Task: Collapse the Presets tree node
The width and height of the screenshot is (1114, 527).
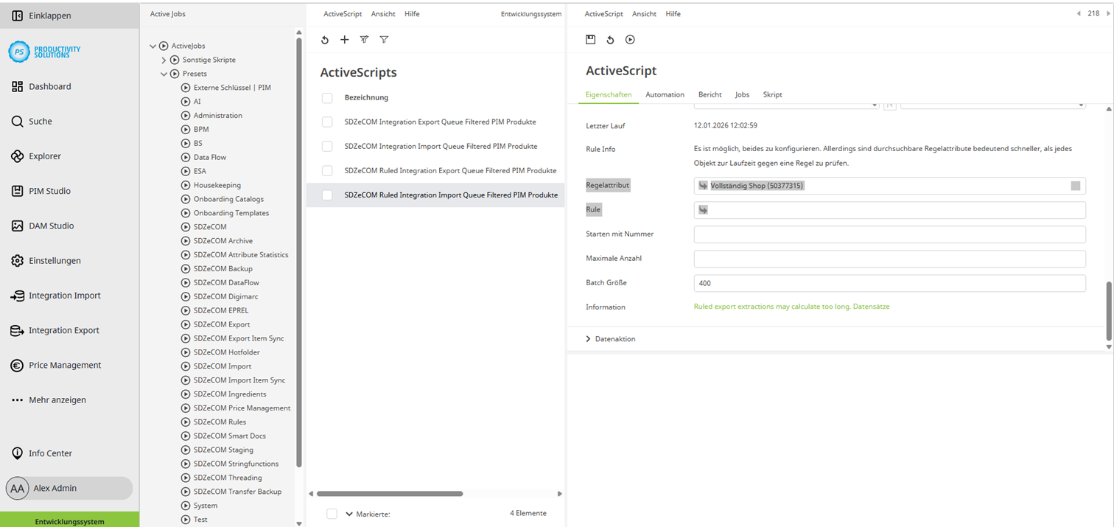Action: click(x=164, y=73)
